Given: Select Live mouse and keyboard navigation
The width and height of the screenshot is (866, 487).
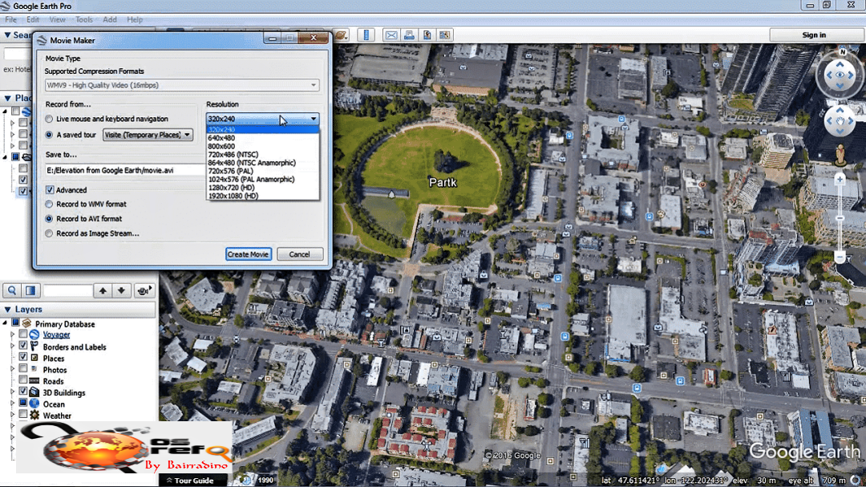Looking at the screenshot, I should (49, 119).
